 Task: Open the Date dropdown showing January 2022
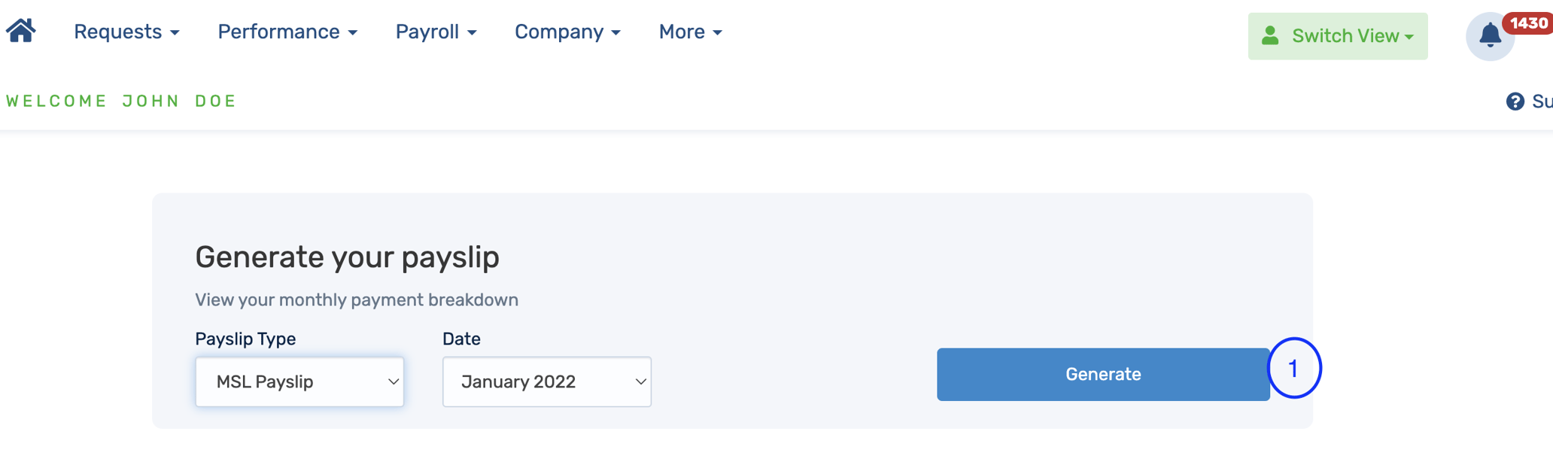[547, 381]
